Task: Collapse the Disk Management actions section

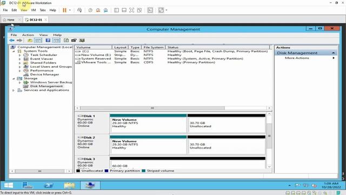Action: tap(333, 53)
